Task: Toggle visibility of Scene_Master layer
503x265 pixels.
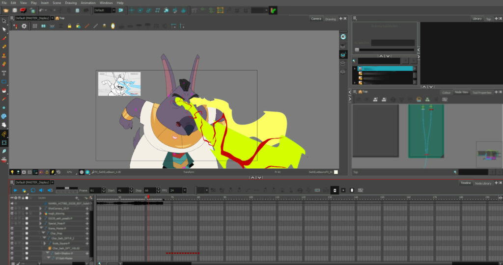Action: [x=12, y=229]
